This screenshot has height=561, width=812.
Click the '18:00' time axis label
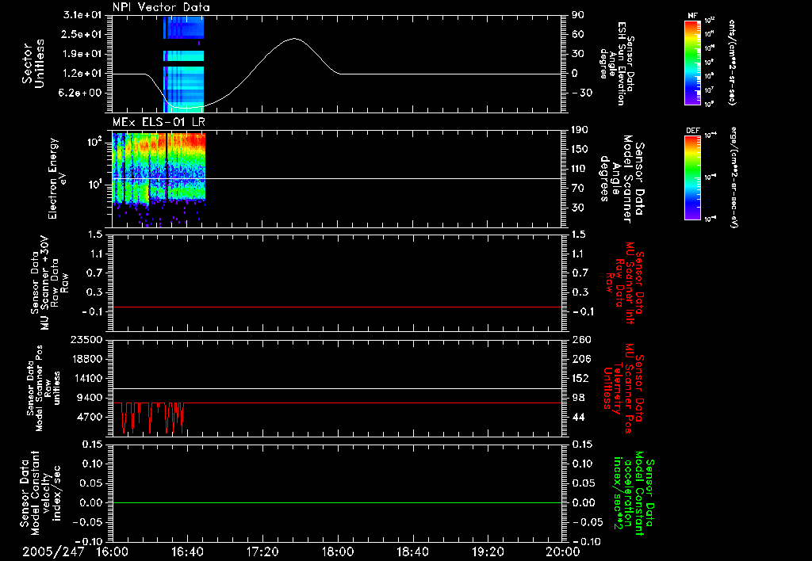pos(338,552)
